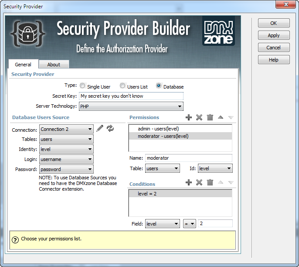Select Single User type

click(82, 86)
